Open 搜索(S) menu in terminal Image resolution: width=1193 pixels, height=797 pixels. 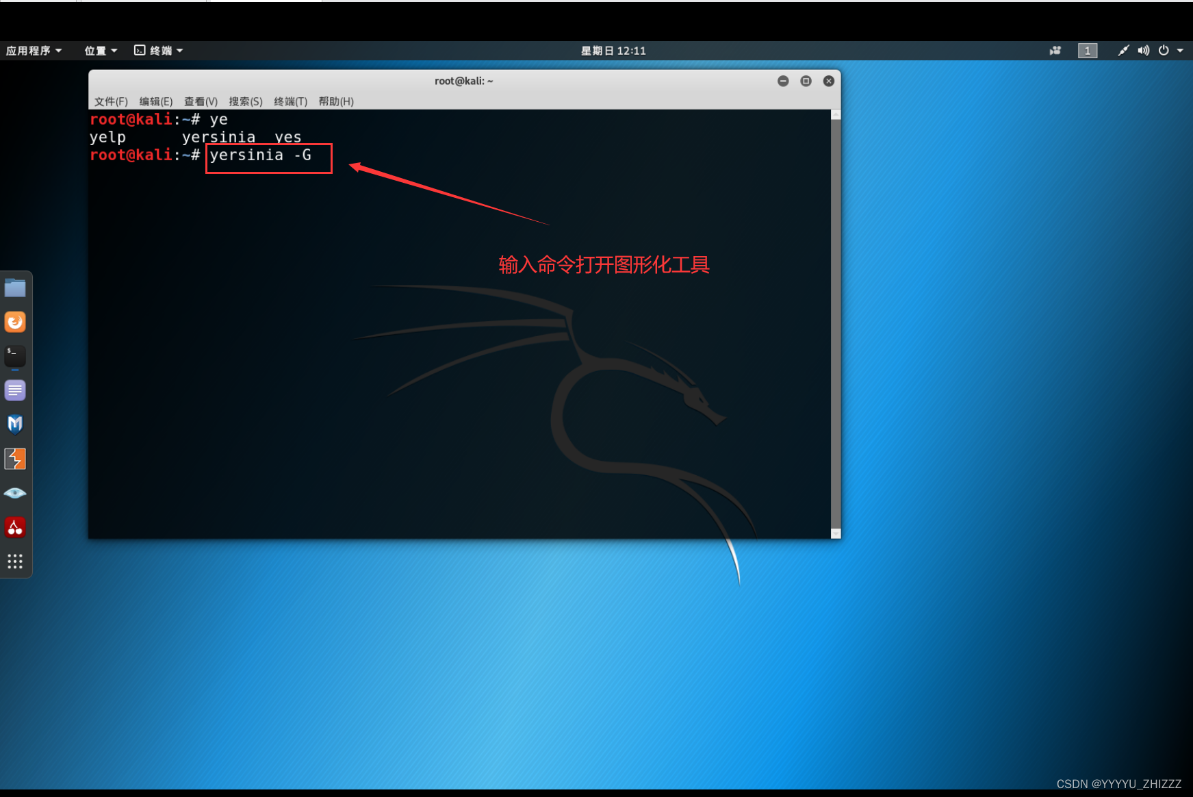click(246, 101)
